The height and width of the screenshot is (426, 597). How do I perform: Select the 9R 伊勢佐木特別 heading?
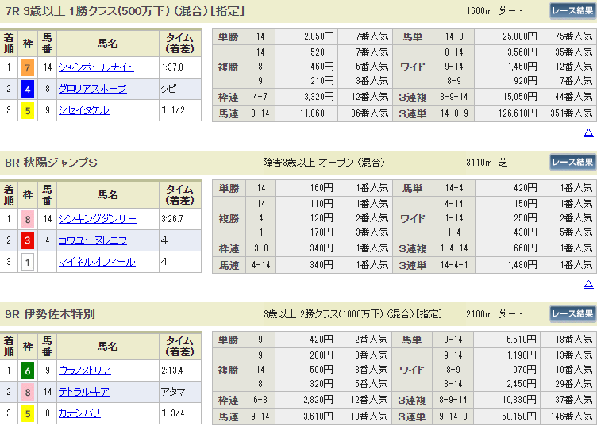coord(50,314)
